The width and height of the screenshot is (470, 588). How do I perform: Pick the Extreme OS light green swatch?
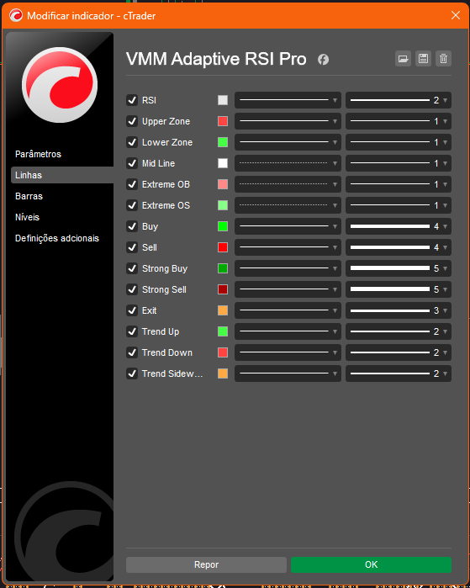tap(223, 205)
